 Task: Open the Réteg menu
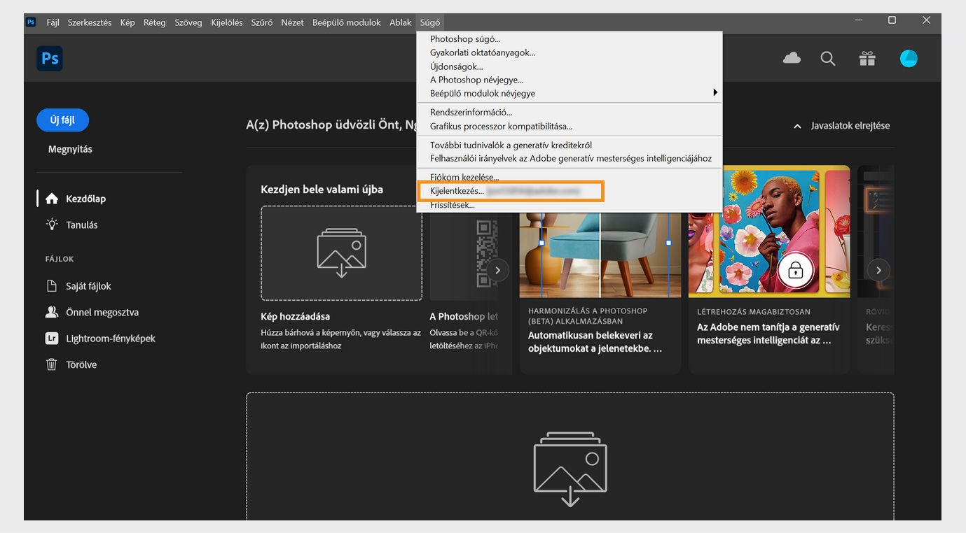tap(155, 22)
